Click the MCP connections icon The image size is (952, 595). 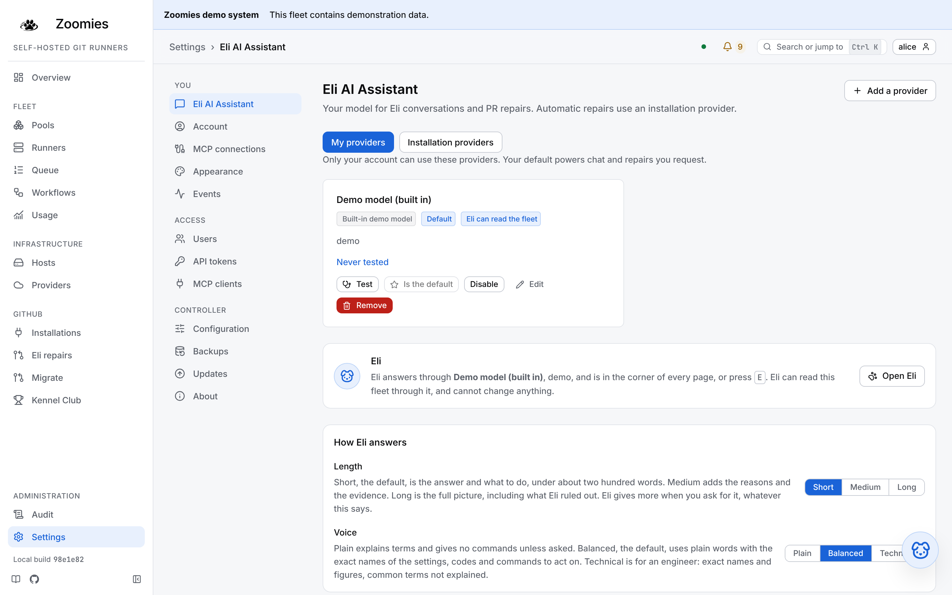tap(180, 149)
